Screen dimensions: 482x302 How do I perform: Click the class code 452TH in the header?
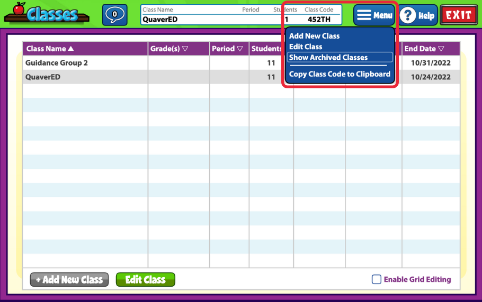click(x=319, y=20)
